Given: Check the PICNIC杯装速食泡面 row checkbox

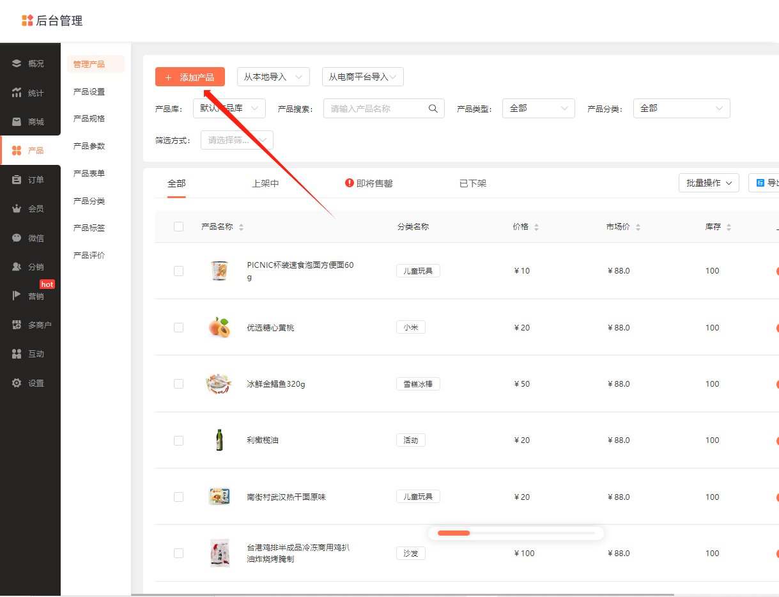Looking at the screenshot, I should click(178, 271).
